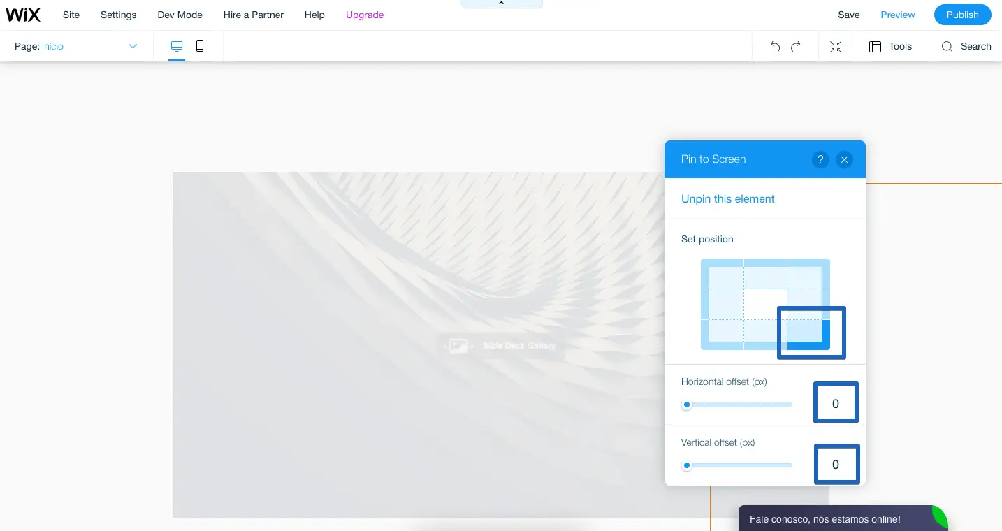The image size is (1002, 531).
Task: Close the Pin to Screen panel
Action: [844, 159]
